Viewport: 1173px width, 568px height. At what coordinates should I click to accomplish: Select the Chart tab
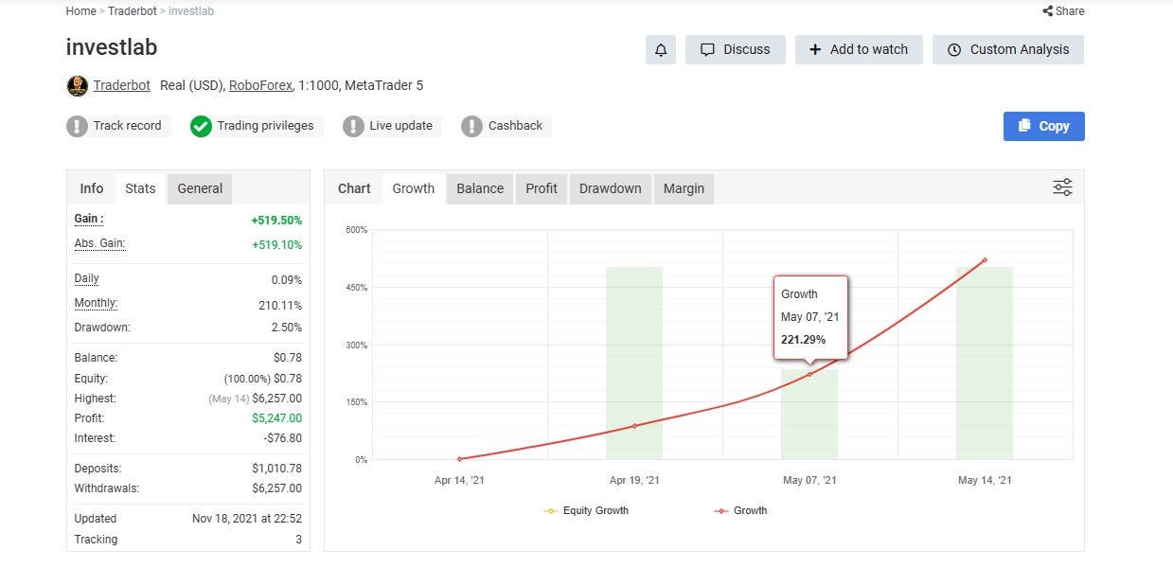(354, 188)
